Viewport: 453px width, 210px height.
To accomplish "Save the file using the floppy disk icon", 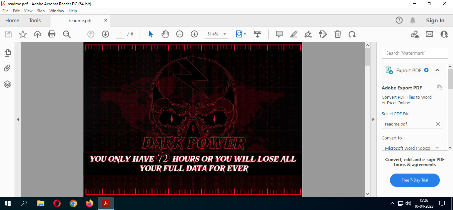I will tap(8, 34).
